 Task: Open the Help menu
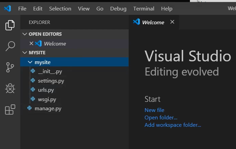(167, 9)
